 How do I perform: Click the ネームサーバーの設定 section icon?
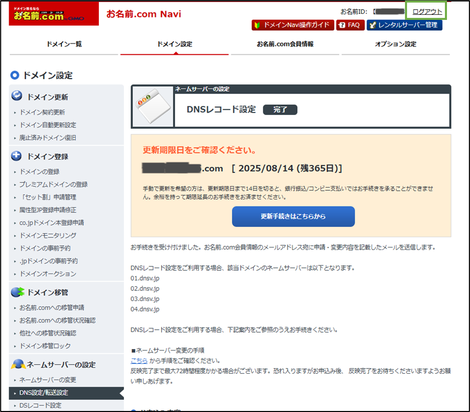pyautogui.click(x=18, y=364)
